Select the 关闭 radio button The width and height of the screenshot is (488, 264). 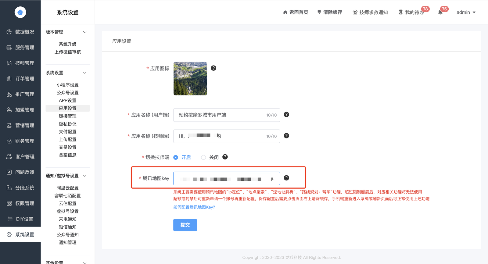[203, 157]
